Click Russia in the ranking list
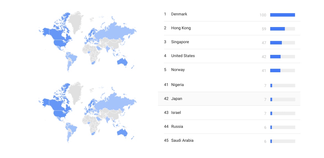The width and height of the screenshot is (324, 158). [x=177, y=127]
